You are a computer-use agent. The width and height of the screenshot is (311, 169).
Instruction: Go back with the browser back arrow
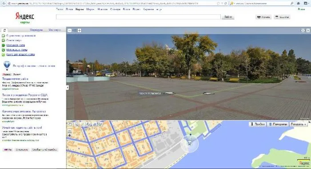[x=4, y=4]
